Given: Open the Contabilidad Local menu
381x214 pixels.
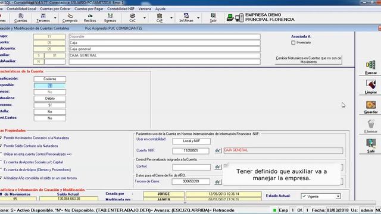Looking at the screenshot, I should [21, 9].
